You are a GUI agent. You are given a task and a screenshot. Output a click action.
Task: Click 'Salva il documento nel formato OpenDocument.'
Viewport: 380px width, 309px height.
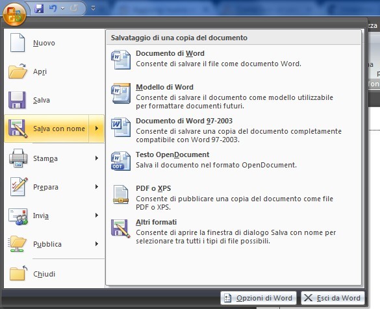tap(216, 165)
